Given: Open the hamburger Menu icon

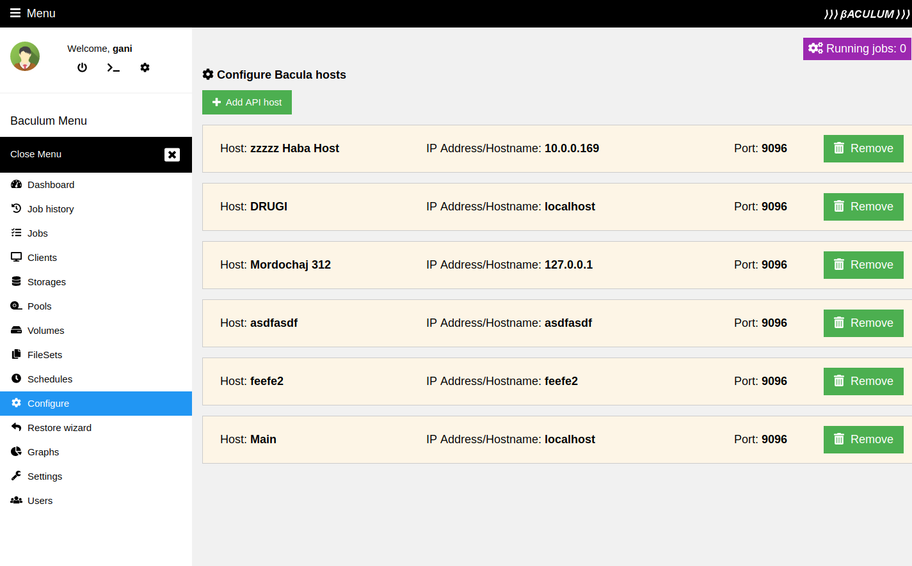Looking at the screenshot, I should [x=15, y=13].
